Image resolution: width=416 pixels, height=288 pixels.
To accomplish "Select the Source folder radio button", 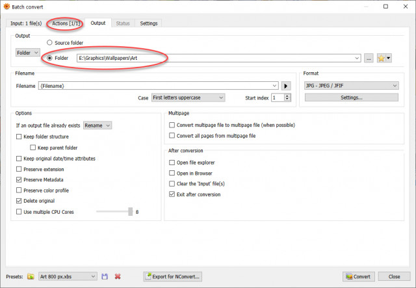I will (49, 42).
